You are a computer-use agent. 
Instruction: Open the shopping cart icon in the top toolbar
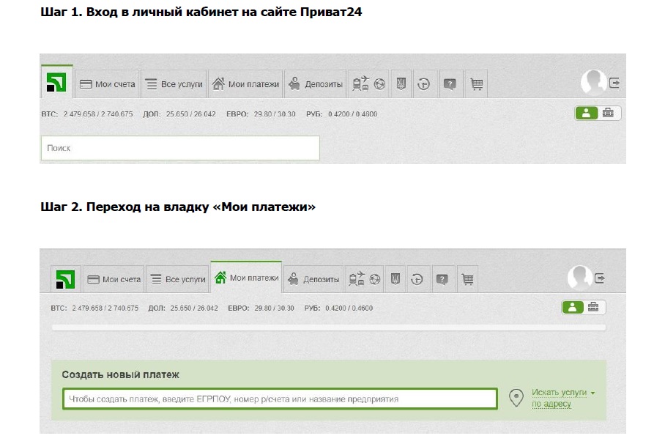coord(476,84)
